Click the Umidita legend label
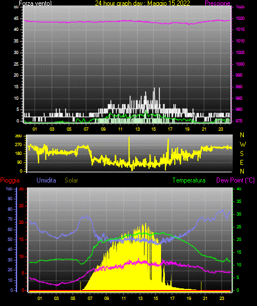The image size is (257, 306). click(46, 180)
